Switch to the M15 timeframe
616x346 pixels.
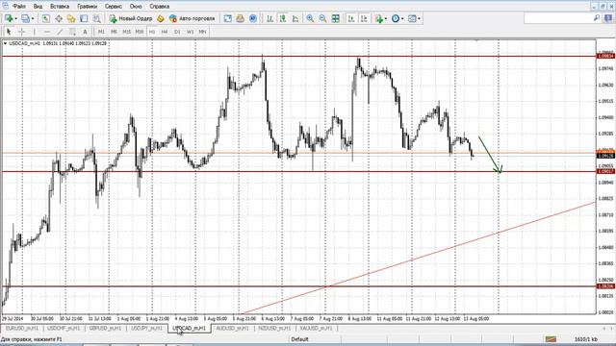pos(126,32)
